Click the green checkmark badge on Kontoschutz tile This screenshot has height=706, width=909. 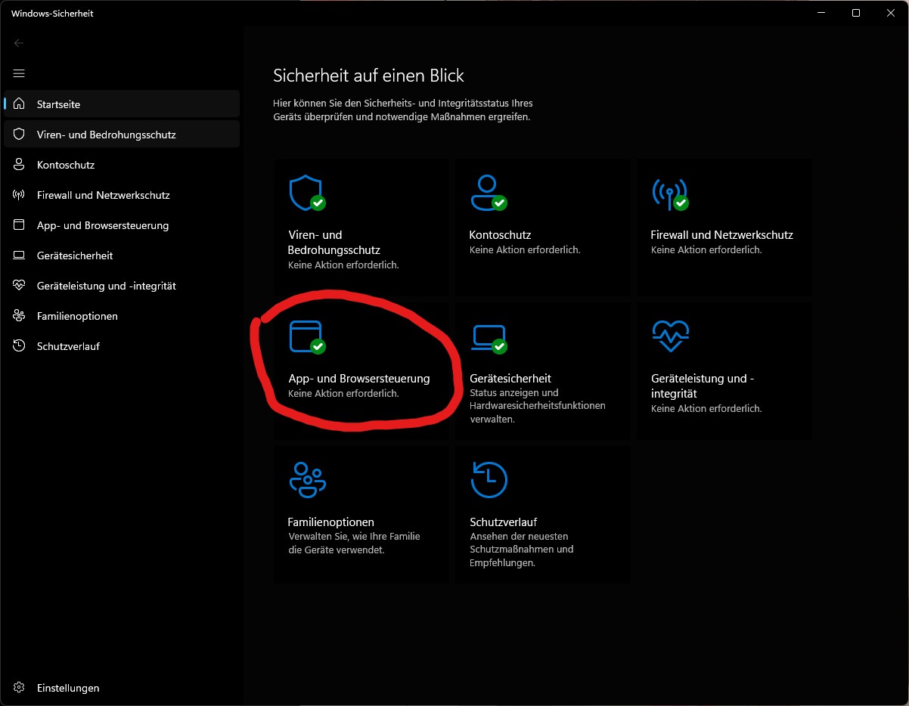tap(499, 203)
